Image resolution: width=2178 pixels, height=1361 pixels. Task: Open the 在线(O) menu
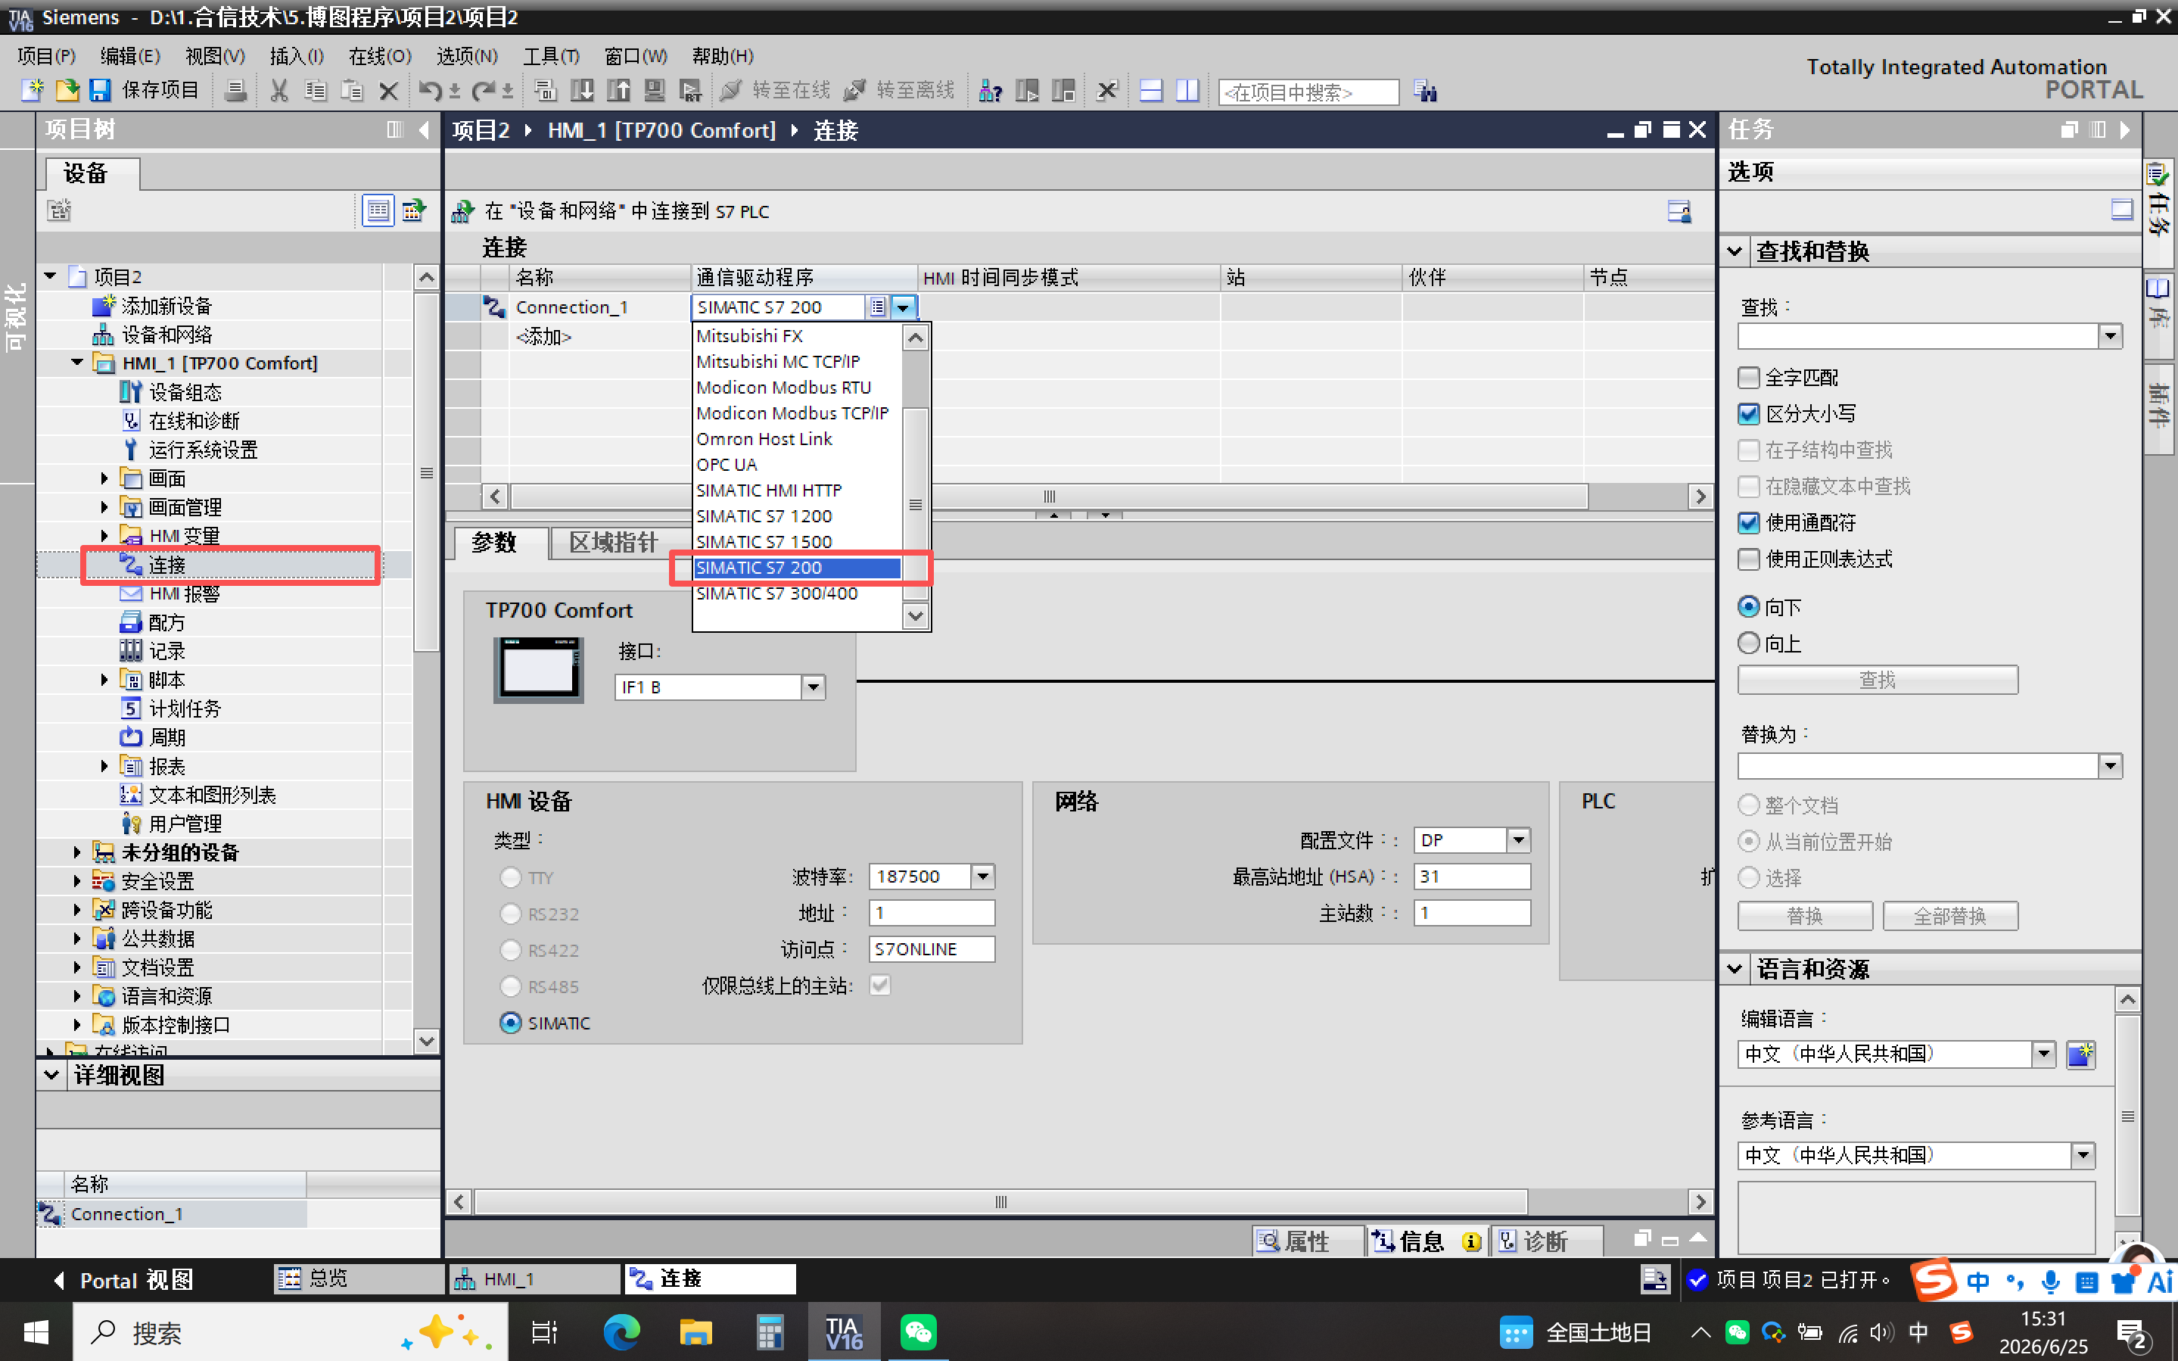tap(380, 56)
